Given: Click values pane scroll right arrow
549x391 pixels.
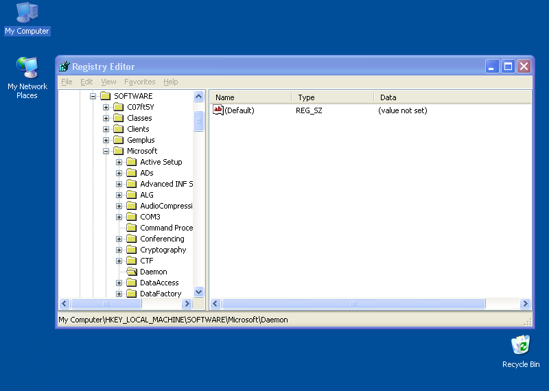Looking at the screenshot, I should coord(525,303).
